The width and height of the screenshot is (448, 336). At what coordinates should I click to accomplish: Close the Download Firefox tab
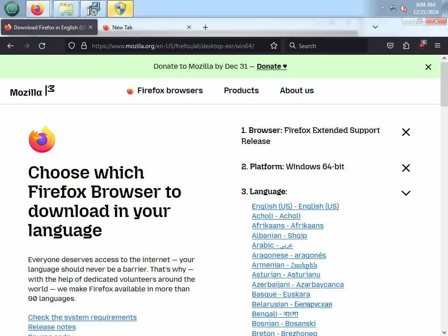click(91, 27)
